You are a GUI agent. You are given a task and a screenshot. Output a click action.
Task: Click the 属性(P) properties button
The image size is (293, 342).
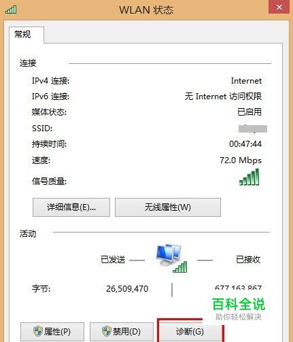tap(52, 332)
